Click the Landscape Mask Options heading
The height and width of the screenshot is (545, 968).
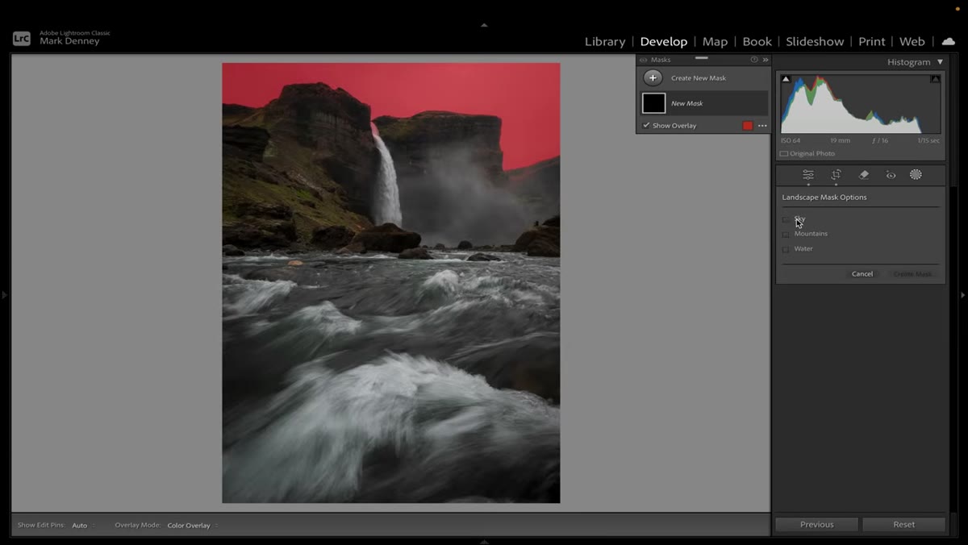pyautogui.click(x=824, y=198)
